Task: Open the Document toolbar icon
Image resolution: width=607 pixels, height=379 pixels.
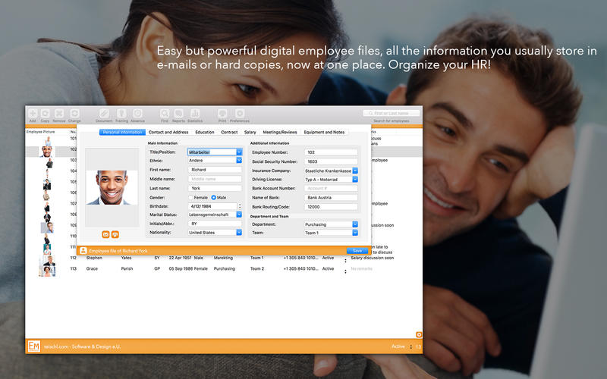Action: click(x=104, y=113)
